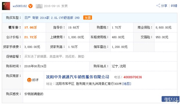Select the reversing radar 1,200.00元
Image resolution: width=180 pixels, height=105 pixels.
[x=120, y=47]
